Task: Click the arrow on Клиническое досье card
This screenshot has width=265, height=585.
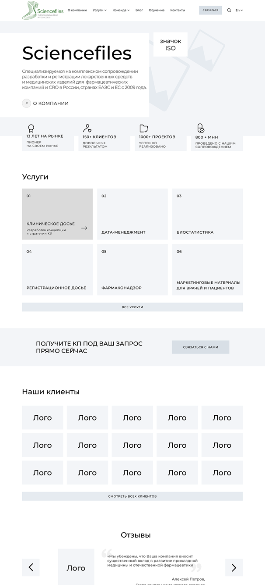Action: click(84, 228)
